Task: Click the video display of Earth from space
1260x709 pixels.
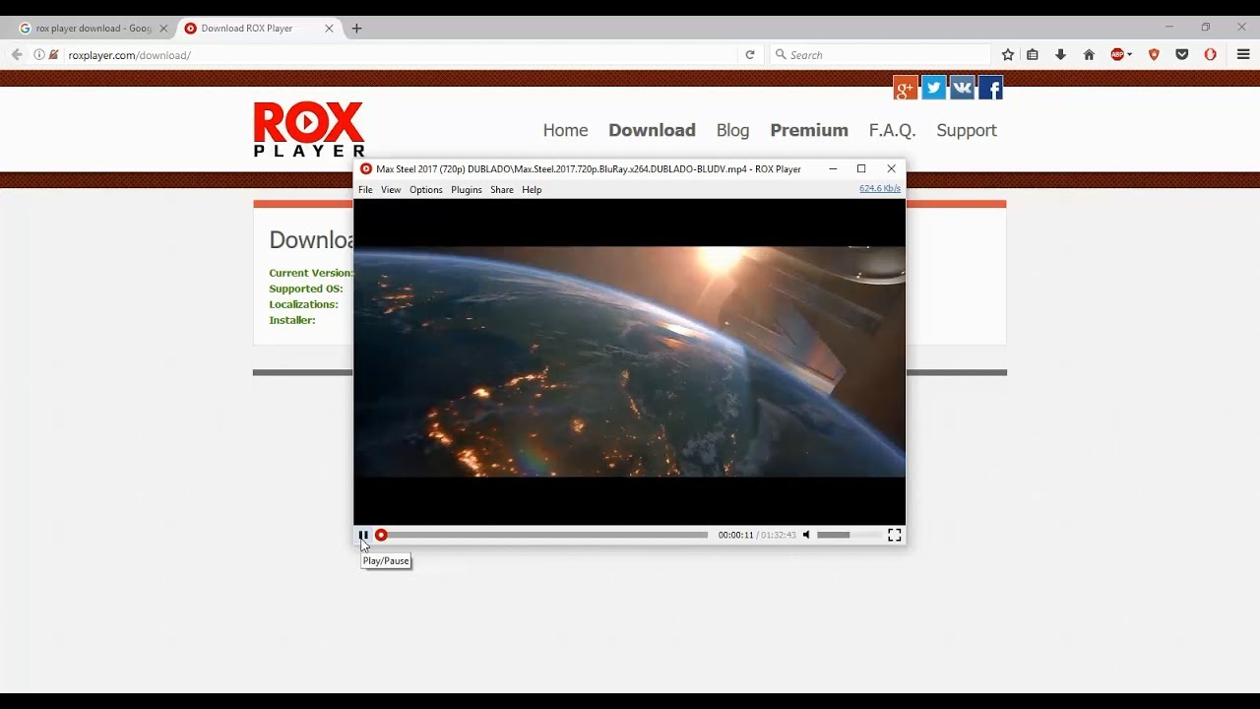Action: click(x=629, y=361)
